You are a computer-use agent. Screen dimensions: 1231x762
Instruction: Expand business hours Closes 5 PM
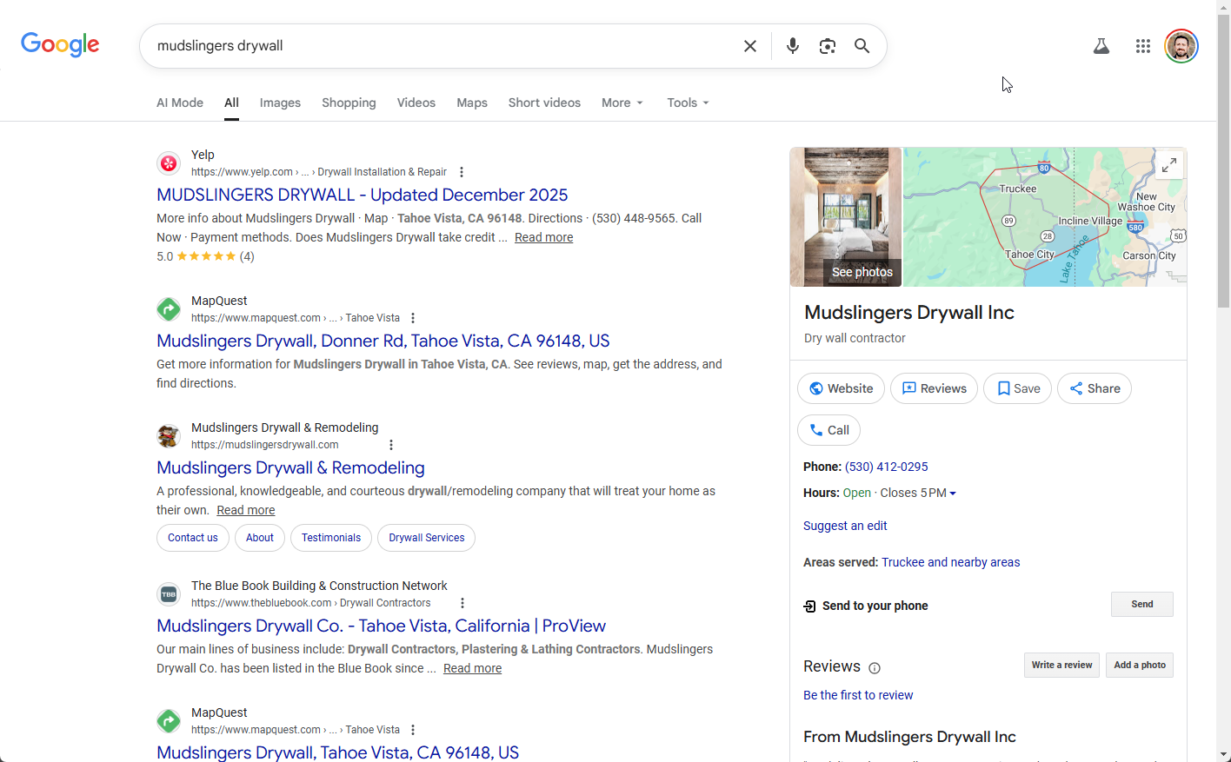point(918,493)
